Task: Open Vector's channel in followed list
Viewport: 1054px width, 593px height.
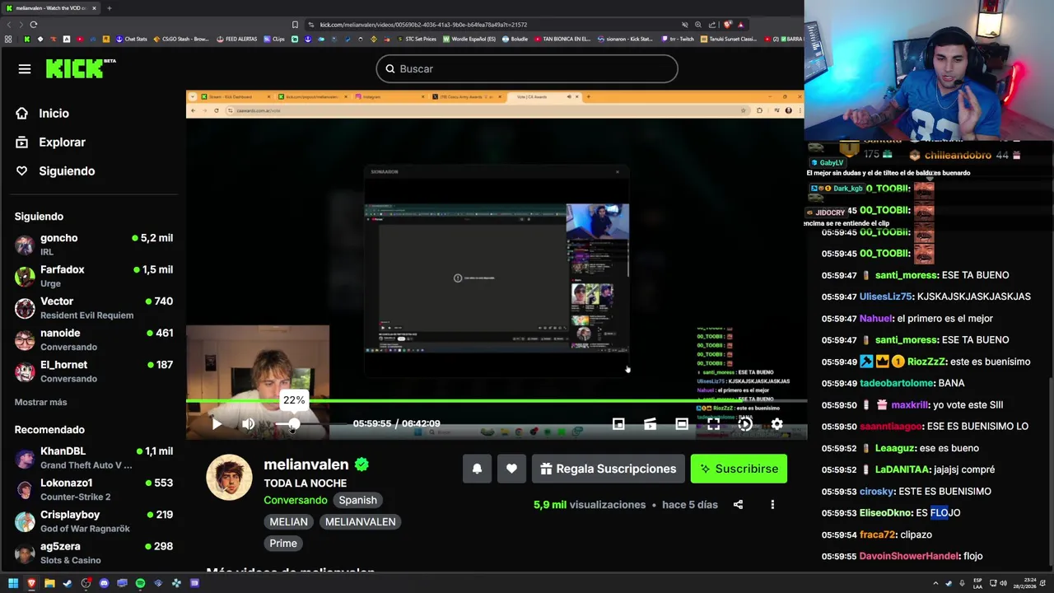Action: point(94,308)
